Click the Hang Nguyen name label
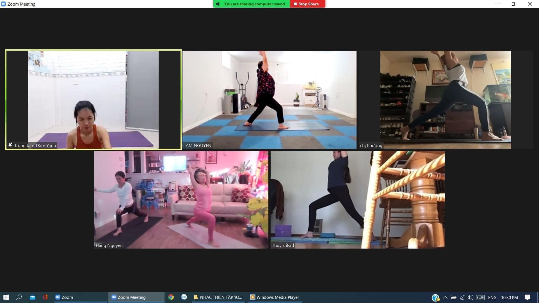The image size is (539, 303). click(x=109, y=245)
